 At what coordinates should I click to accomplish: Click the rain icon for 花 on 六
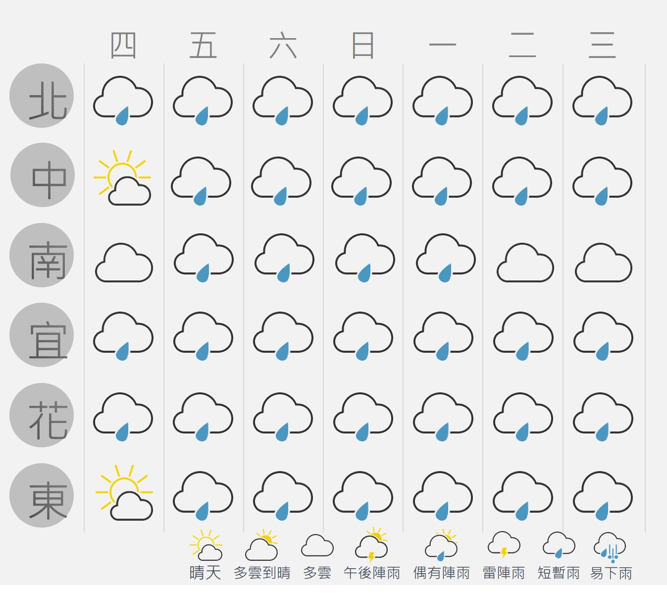[283, 417]
